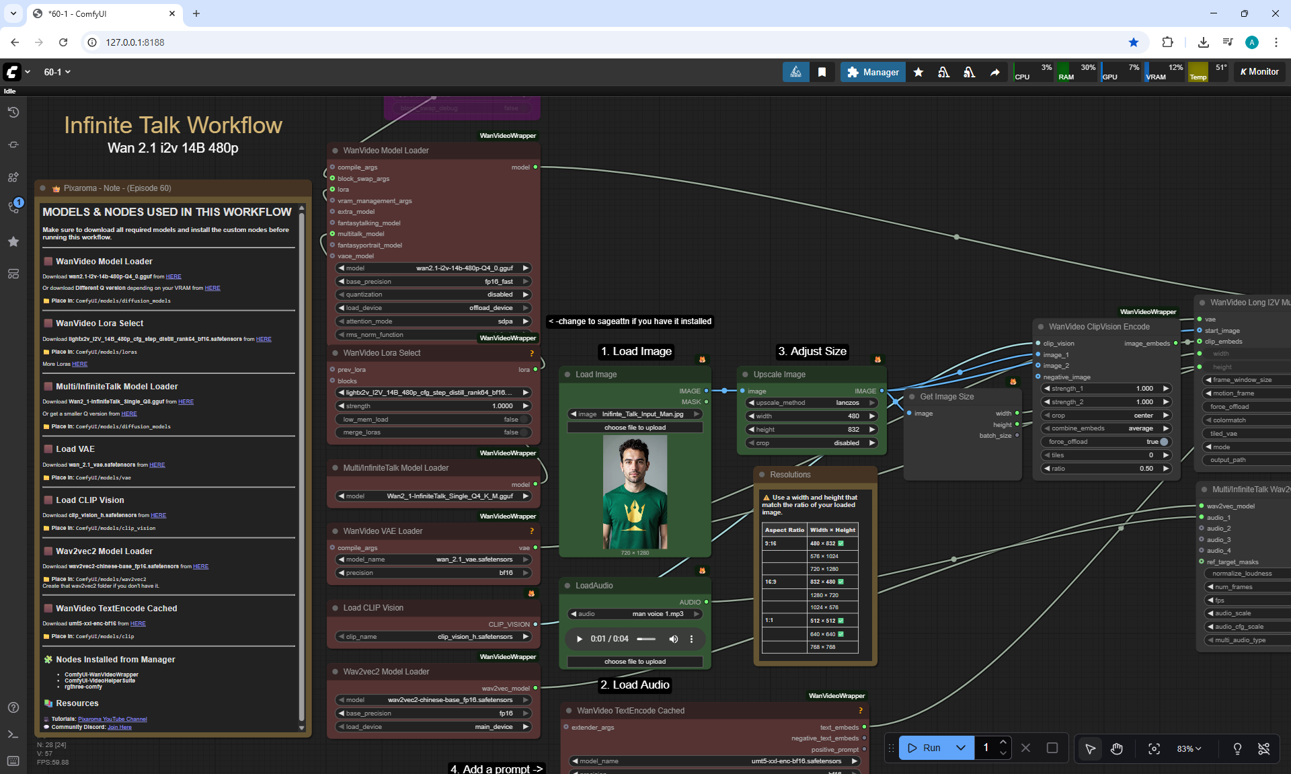The width and height of the screenshot is (1291, 774).
Task: Click the man portrait image preview
Action: point(635,492)
